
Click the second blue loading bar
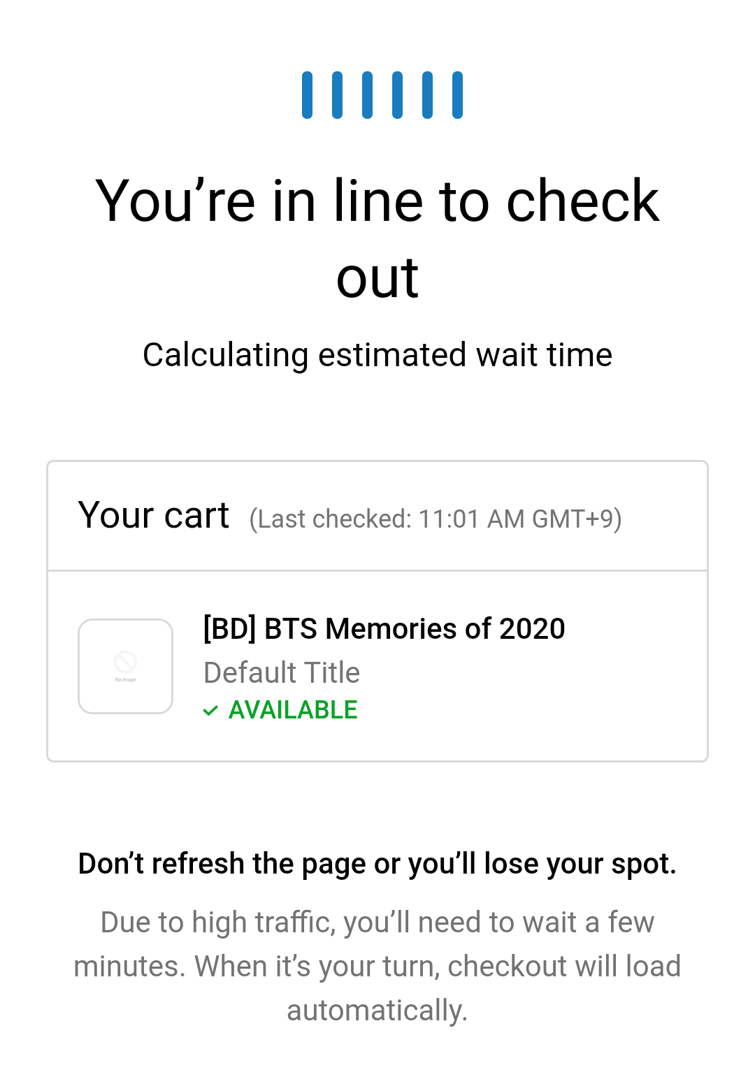337,95
